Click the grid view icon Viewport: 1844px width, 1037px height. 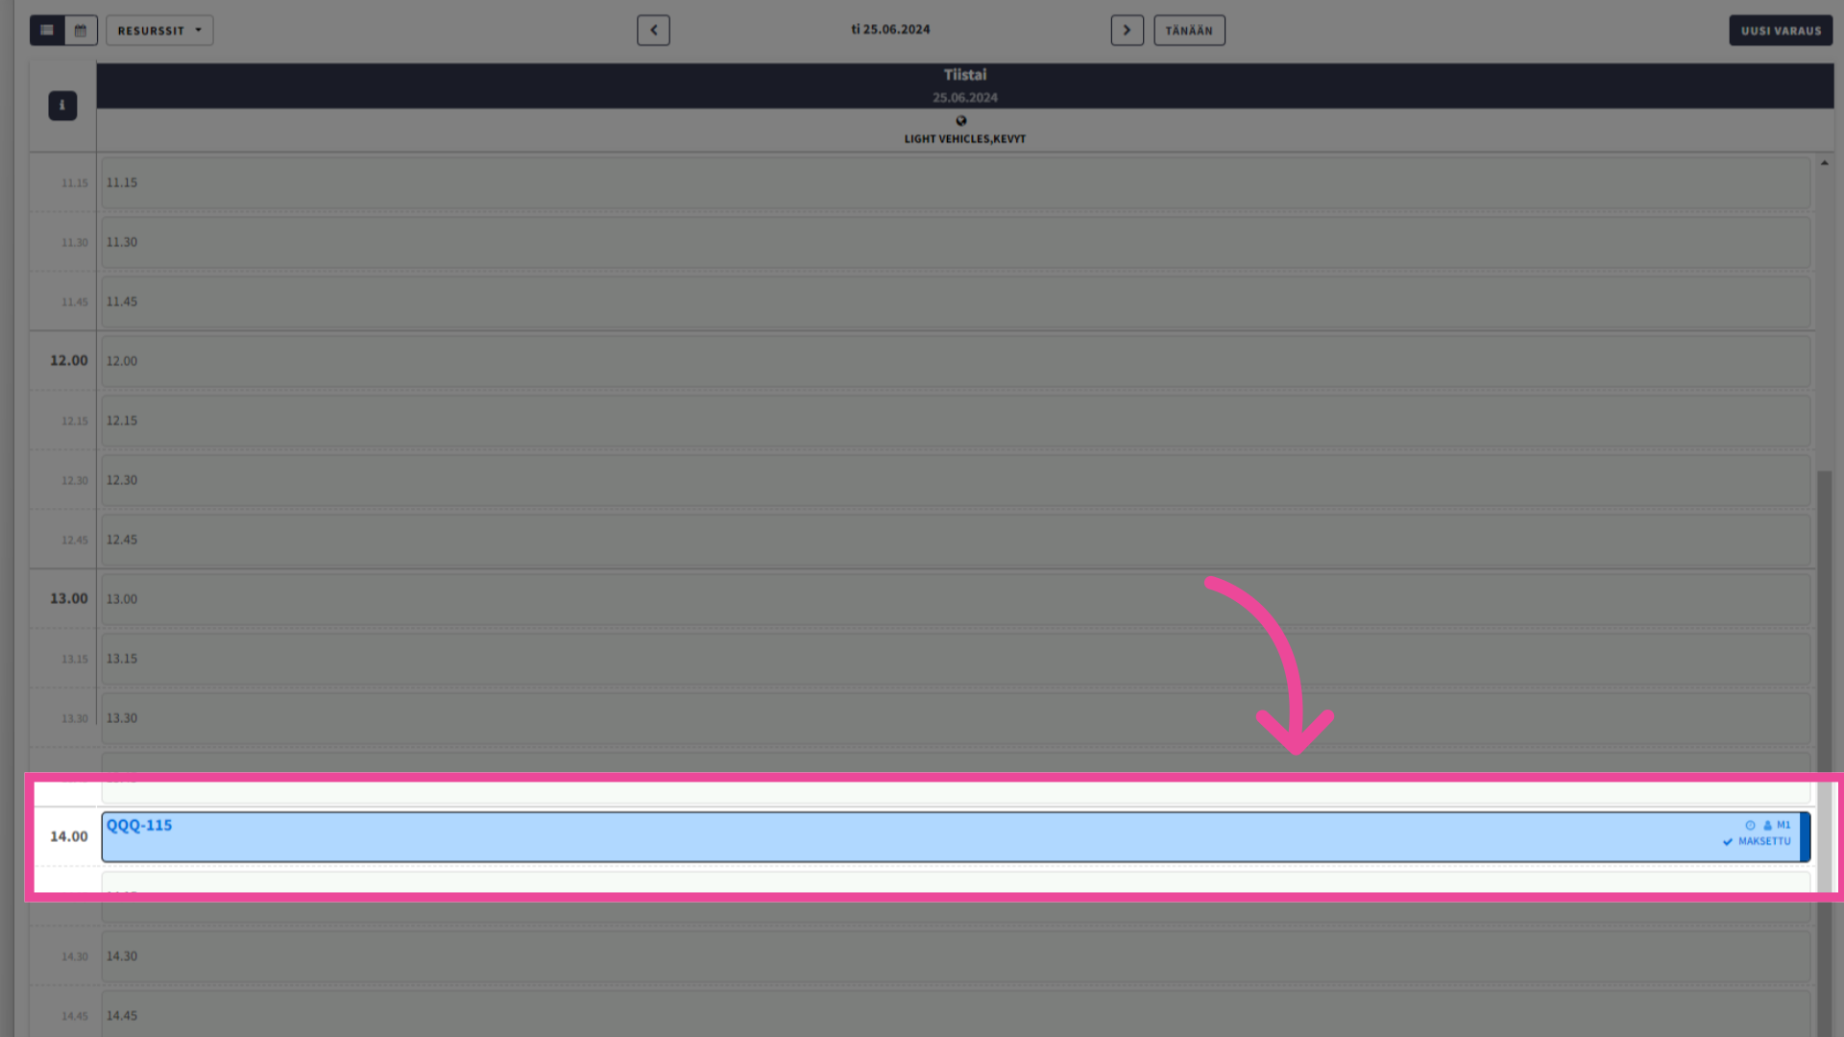(47, 29)
